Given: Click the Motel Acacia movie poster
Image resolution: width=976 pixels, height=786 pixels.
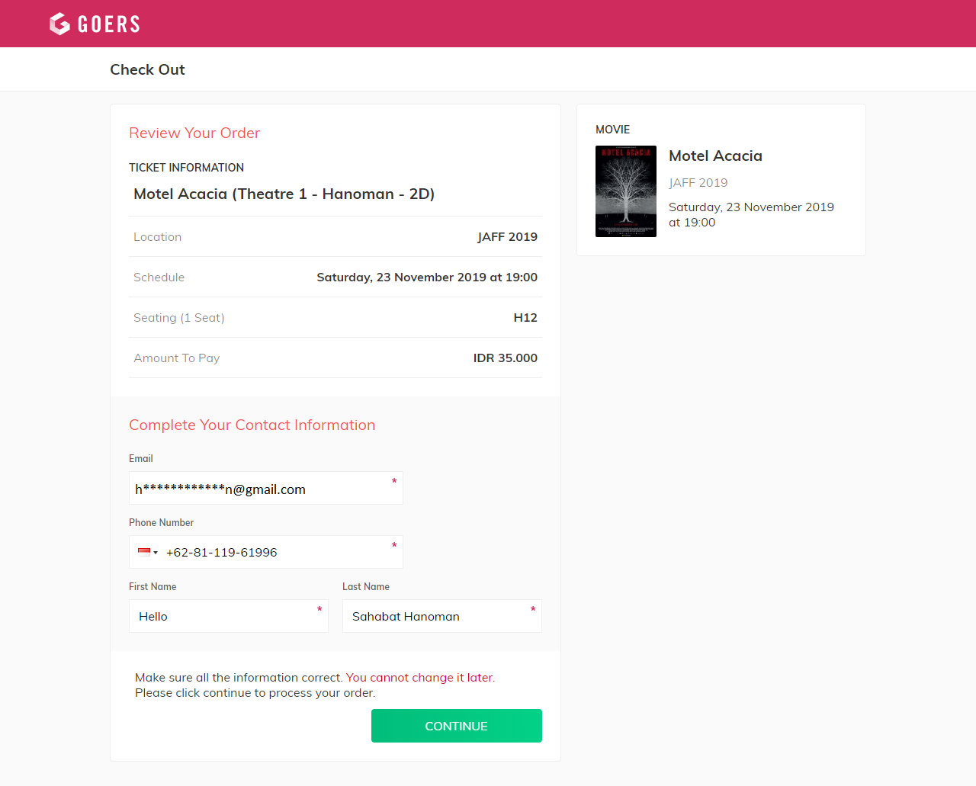Looking at the screenshot, I should [625, 191].
